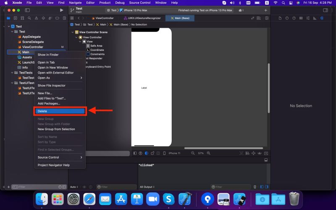Image resolution: width=336 pixels, height=210 pixels.
Task: Open the Issue navigator warning icon
Action: 36,18
